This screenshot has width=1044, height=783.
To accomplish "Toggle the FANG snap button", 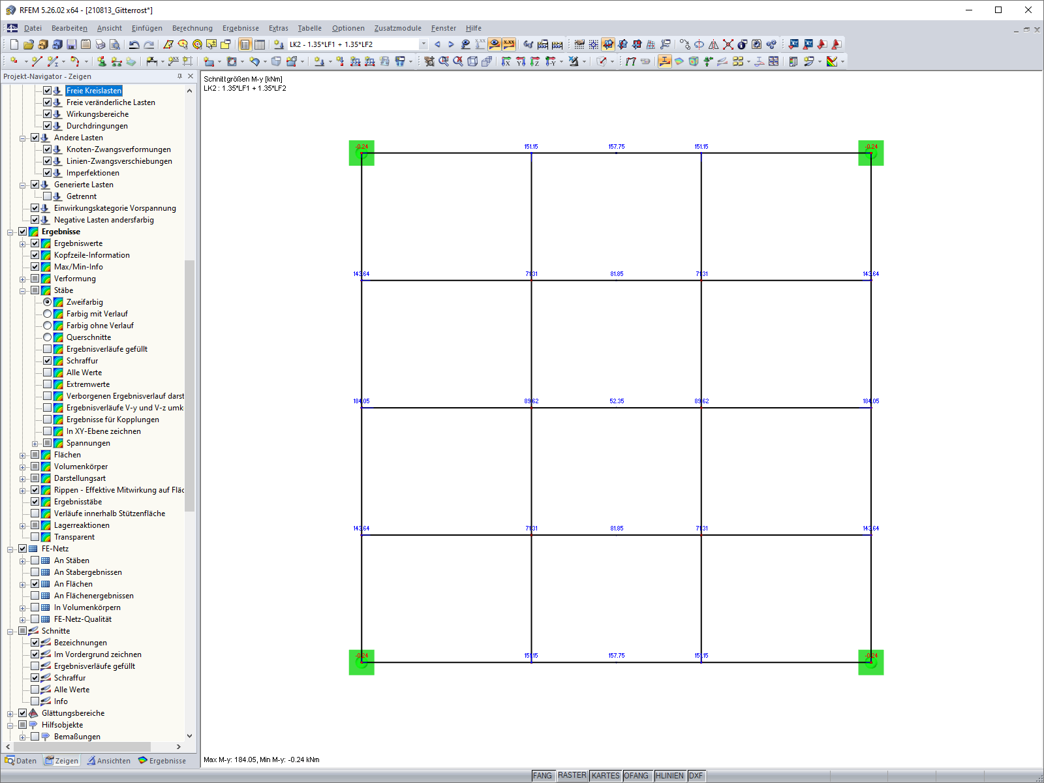I will point(543,775).
